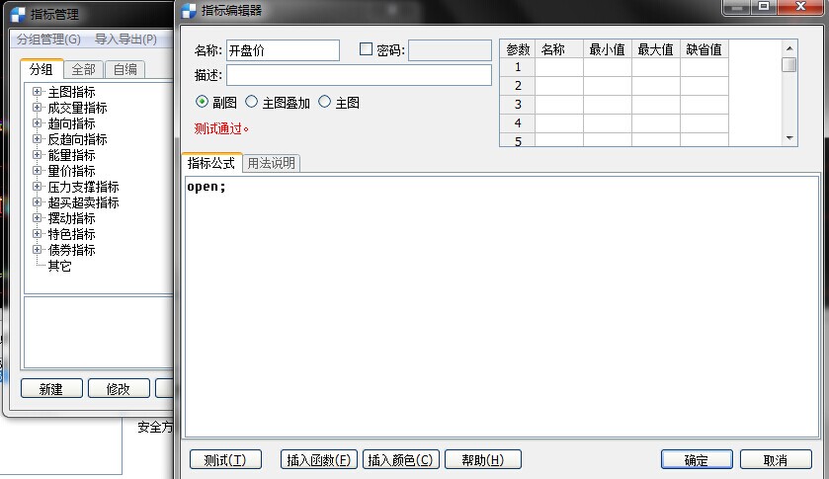Click the 插入颜色(C) button
829x479 pixels.
[x=400, y=459]
